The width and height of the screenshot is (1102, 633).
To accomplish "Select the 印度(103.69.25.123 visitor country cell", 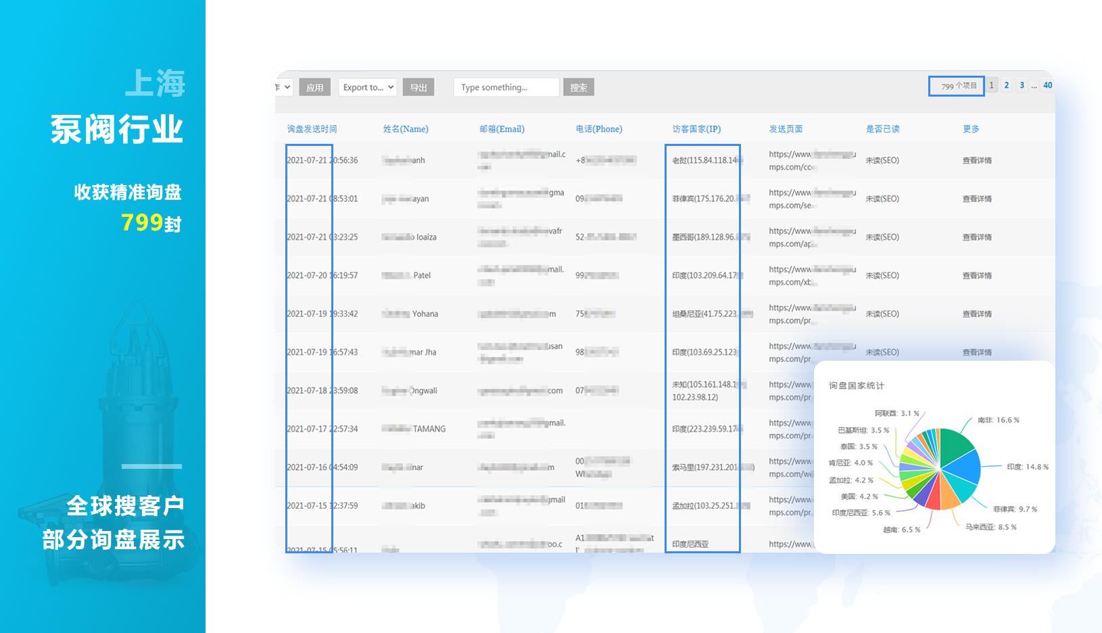I will [x=704, y=353].
